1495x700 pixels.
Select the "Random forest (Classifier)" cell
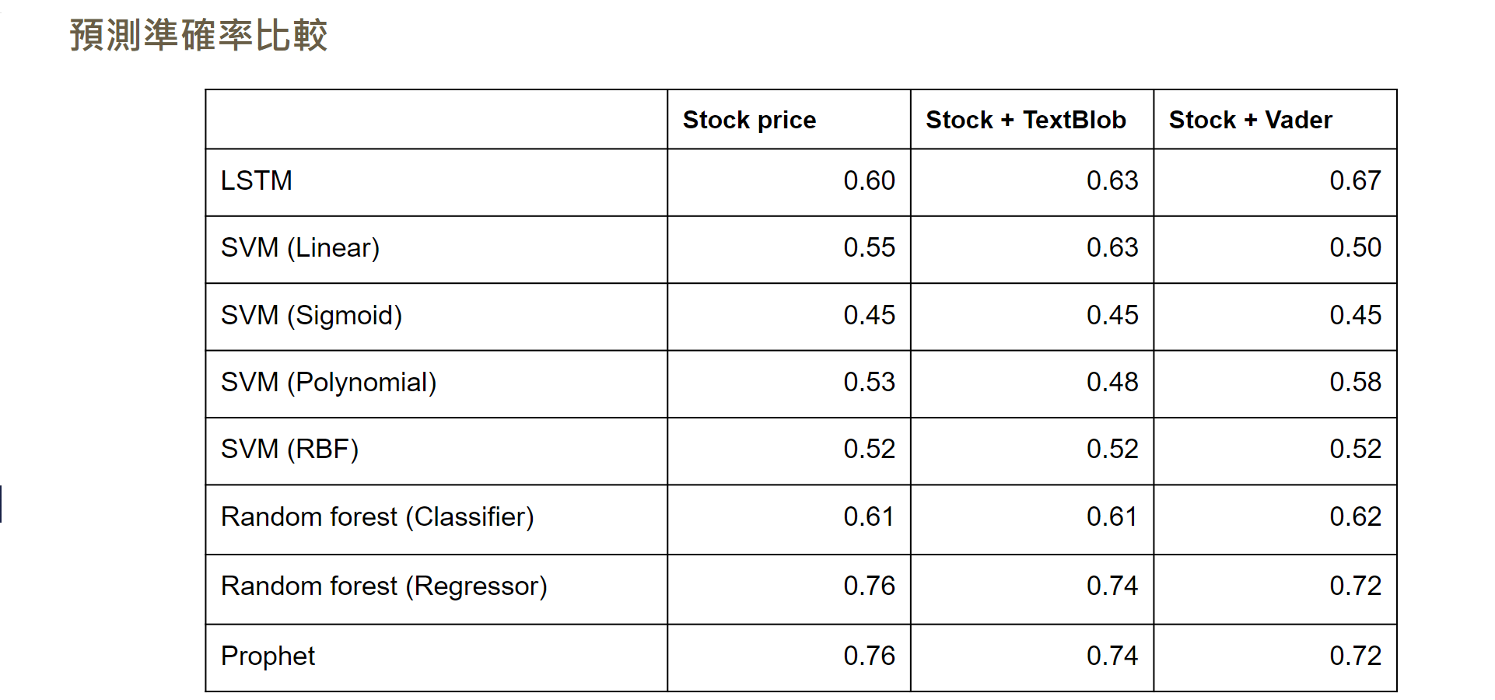tap(377, 517)
